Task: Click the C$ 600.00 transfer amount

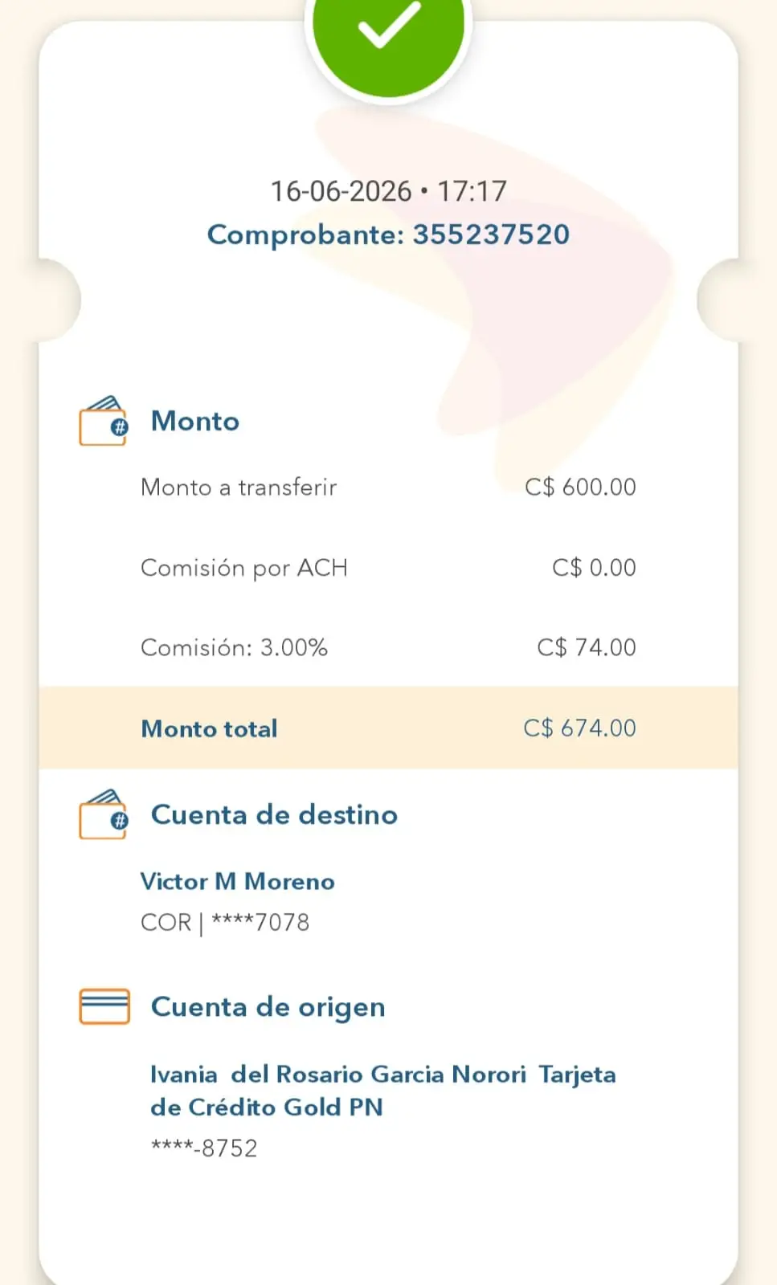Action: [x=580, y=487]
